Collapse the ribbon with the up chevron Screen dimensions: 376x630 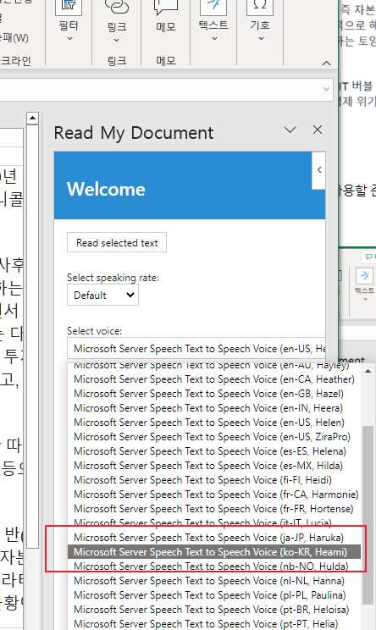(327, 63)
